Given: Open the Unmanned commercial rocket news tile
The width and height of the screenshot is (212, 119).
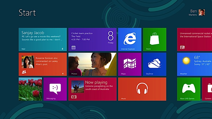Looking at the screenshot, I should click(x=195, y=39).
